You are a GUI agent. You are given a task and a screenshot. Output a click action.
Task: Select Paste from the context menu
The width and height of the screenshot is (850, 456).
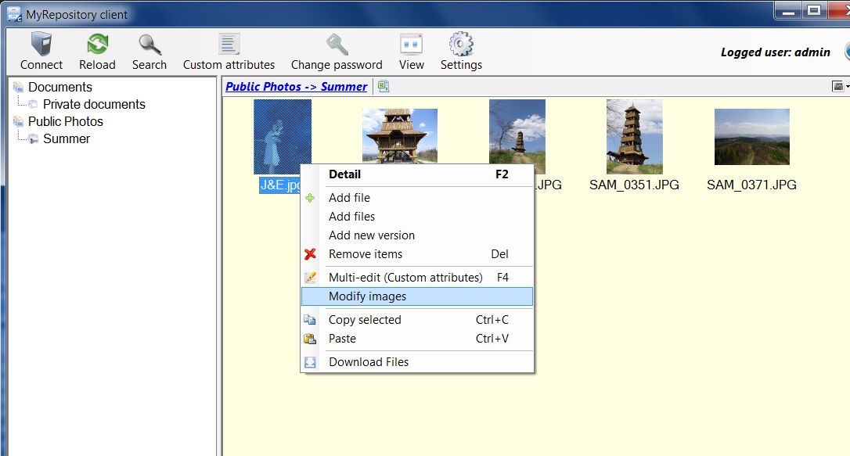417,339
